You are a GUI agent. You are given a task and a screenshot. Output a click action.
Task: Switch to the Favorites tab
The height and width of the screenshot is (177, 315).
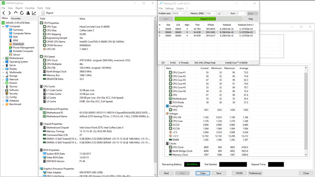click(x=16, y=18)
